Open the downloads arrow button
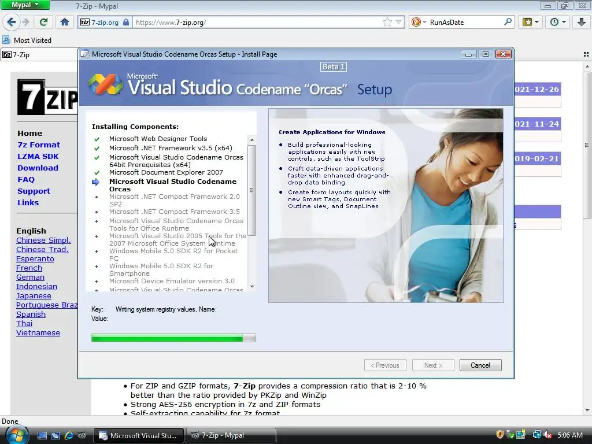Screen dimensions: 592x444 click(x=582, y=23)
